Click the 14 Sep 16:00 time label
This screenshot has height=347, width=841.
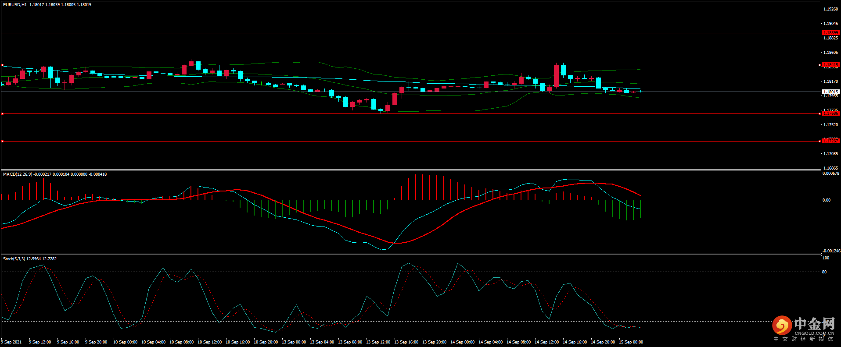click(x=575, y=342)
